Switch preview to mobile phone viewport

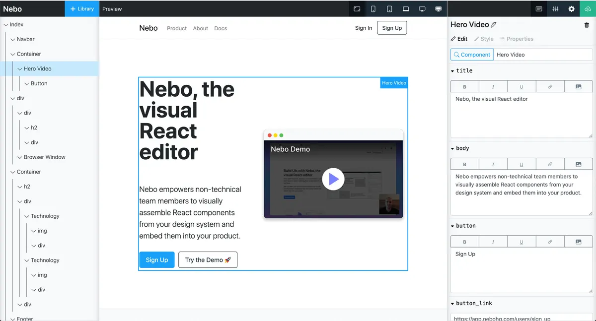pos(373,9)
